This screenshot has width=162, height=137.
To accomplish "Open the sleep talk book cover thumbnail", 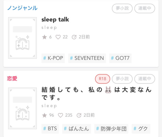I will point(22,38).
